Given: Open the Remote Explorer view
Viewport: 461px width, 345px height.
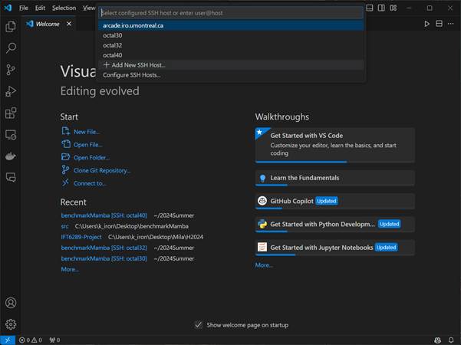Looking at the screenshot, I should 11,135.
